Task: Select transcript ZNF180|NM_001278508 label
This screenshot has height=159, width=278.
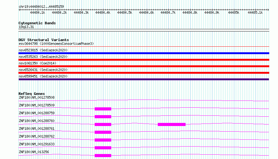Action: [37, 97]
